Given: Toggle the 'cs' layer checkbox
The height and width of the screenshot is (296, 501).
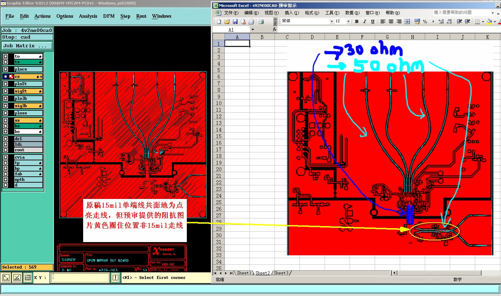Looking at the screenshot, I should click(x=6, y=77).
